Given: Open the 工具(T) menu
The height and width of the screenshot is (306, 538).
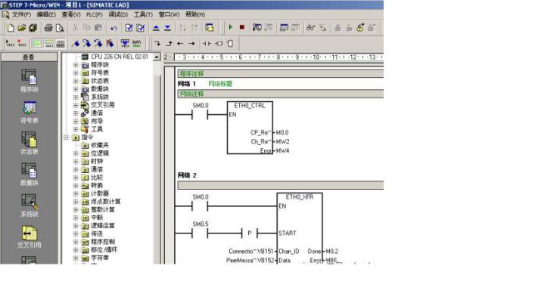Looking at the screenshot, I should (143, 14).
